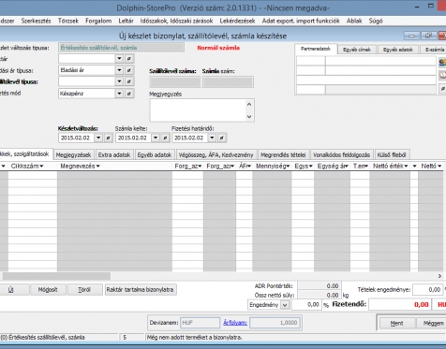Screen dimensions: 446x349
Task: Open the Megnevezés column filter
Action: pos(98,167)
